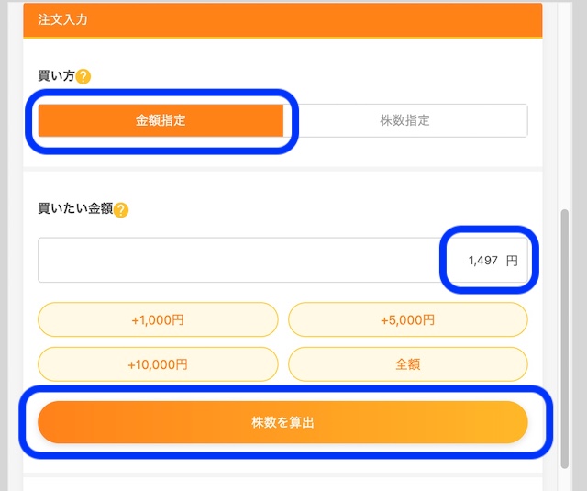This screenshot has width=587, height=491.
Task: Switch to 株数指定 purchase method
Action: click(404, 120)
